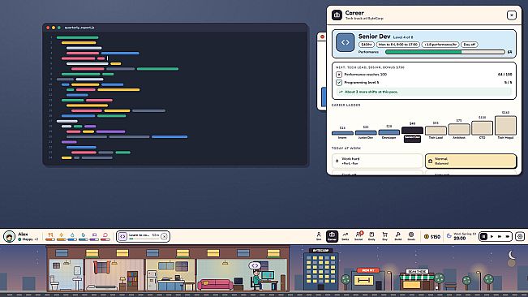The height and width of the screenshot is (297, 528).
Task: Click the pink sofa in the living room
Action: pos(216,284)
